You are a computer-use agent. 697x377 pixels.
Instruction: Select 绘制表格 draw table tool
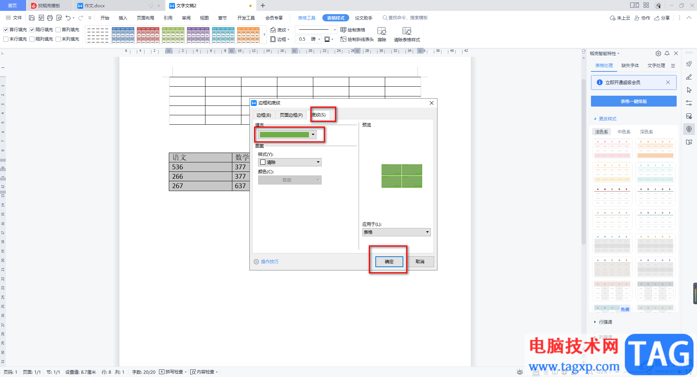[353, 30]
